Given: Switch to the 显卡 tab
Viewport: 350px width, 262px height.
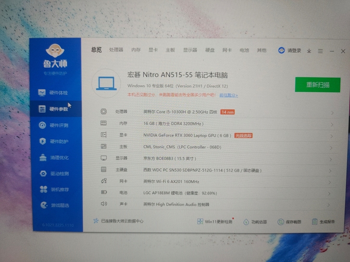Looking at the screenshot, I should tap(153, 50).
